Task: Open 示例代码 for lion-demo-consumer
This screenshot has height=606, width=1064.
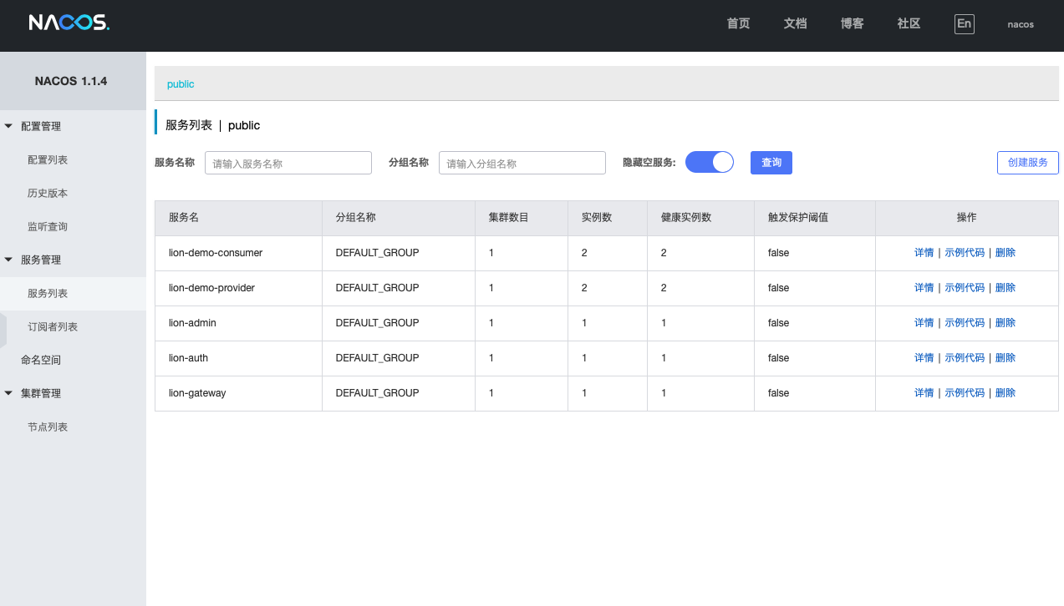Action: pos(965,253)
